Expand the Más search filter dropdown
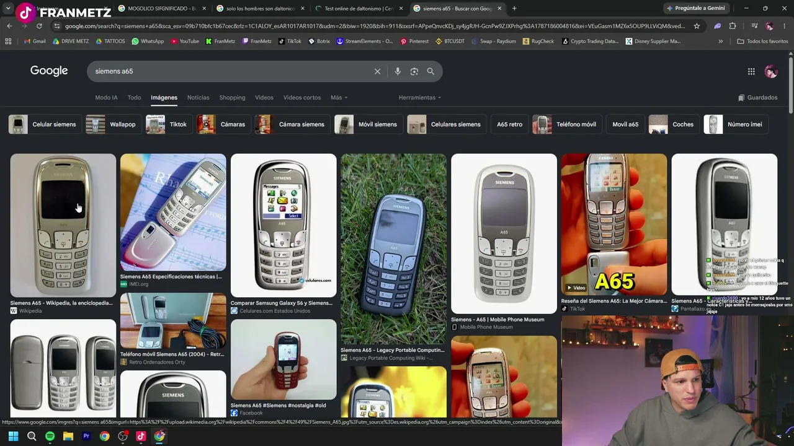The image size is (794, 446). click(x=339, y=97)
